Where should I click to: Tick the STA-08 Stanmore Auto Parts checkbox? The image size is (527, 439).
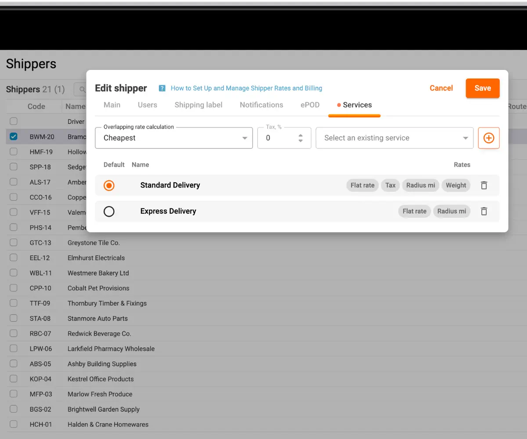click(x=14, y=318)
